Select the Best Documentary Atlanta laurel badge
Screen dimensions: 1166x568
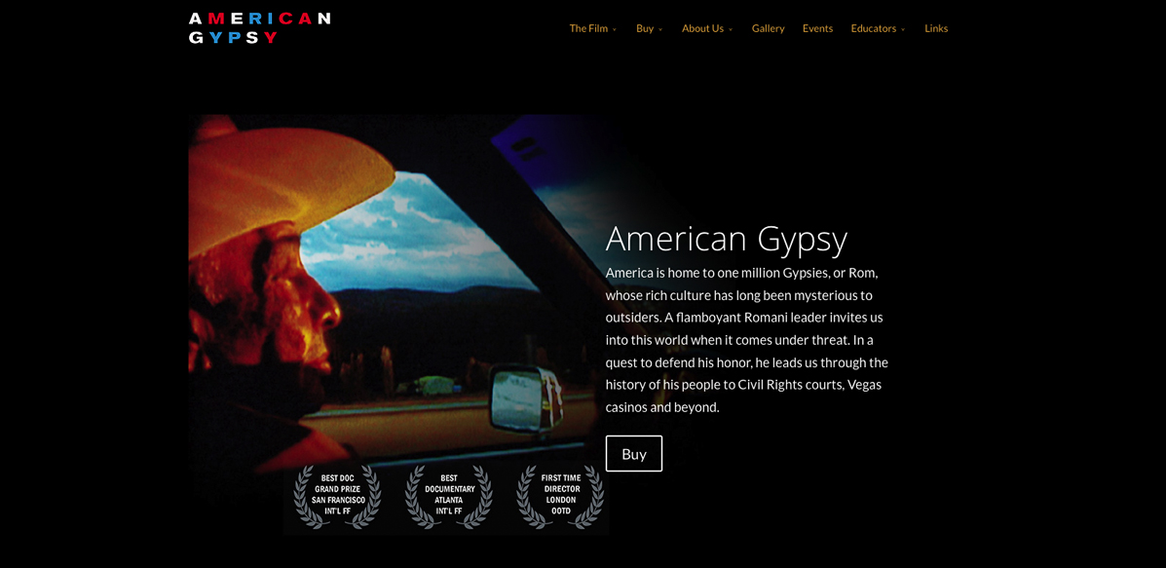(x=449, y=495)
